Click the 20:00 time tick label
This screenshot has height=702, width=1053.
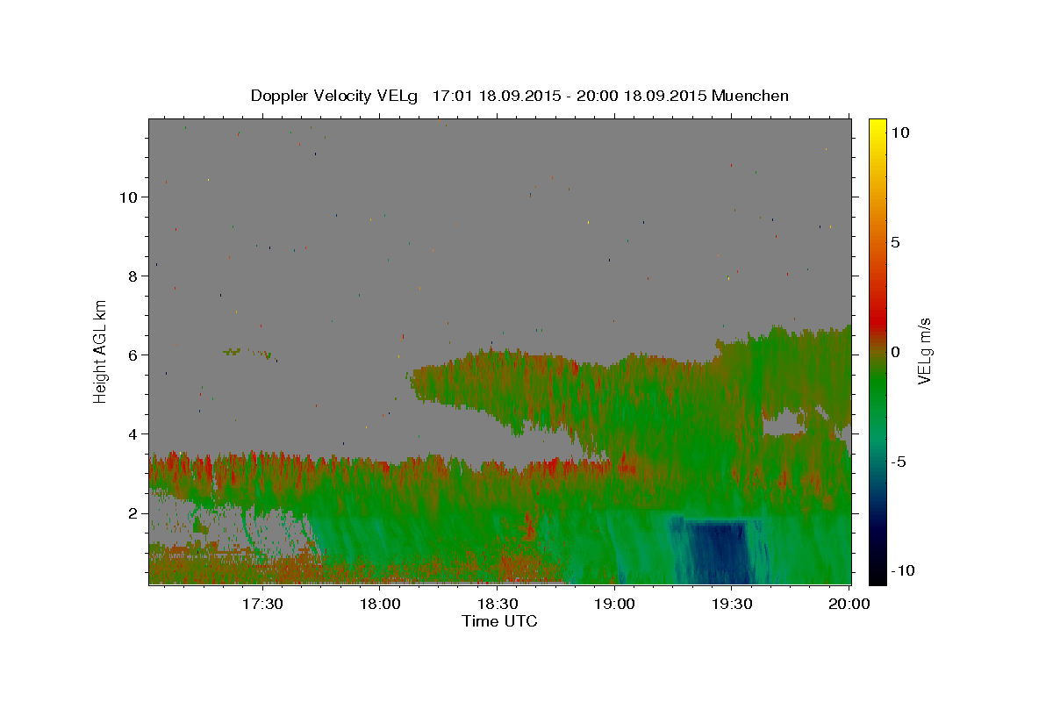coord(849,605)
